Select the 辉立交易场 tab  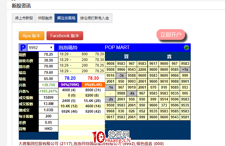pyautogui.click(x=66, y=18)
